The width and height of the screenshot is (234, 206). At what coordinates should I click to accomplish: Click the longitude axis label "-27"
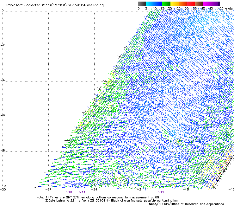point(48,190)
